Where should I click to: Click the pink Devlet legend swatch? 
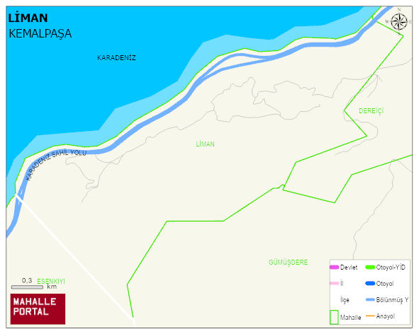click(x=335, y=267)
